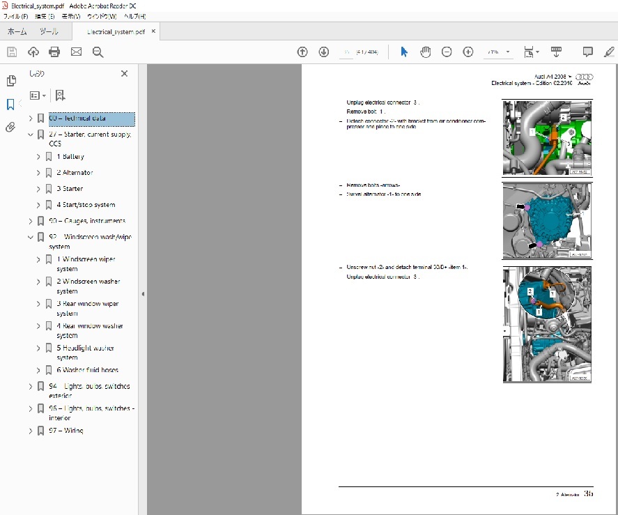
Task: Switch to the ホーム tab
Action: (17, 31)
